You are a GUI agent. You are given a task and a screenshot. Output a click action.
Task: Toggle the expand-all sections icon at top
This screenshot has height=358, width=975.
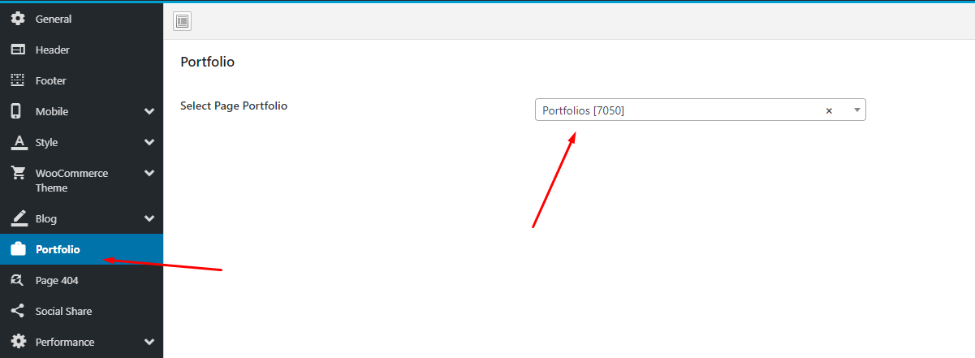(182, 22)
